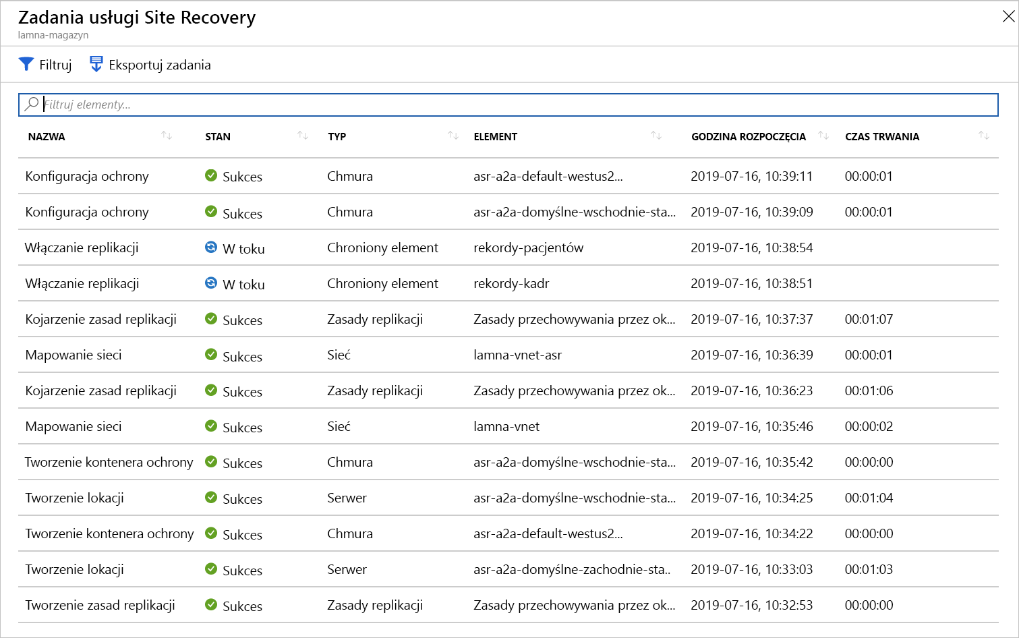This screenshot has width=1019, height=638.
Task: Open the Tworzenie zasad replikacji job
Action: coord(100,605)
